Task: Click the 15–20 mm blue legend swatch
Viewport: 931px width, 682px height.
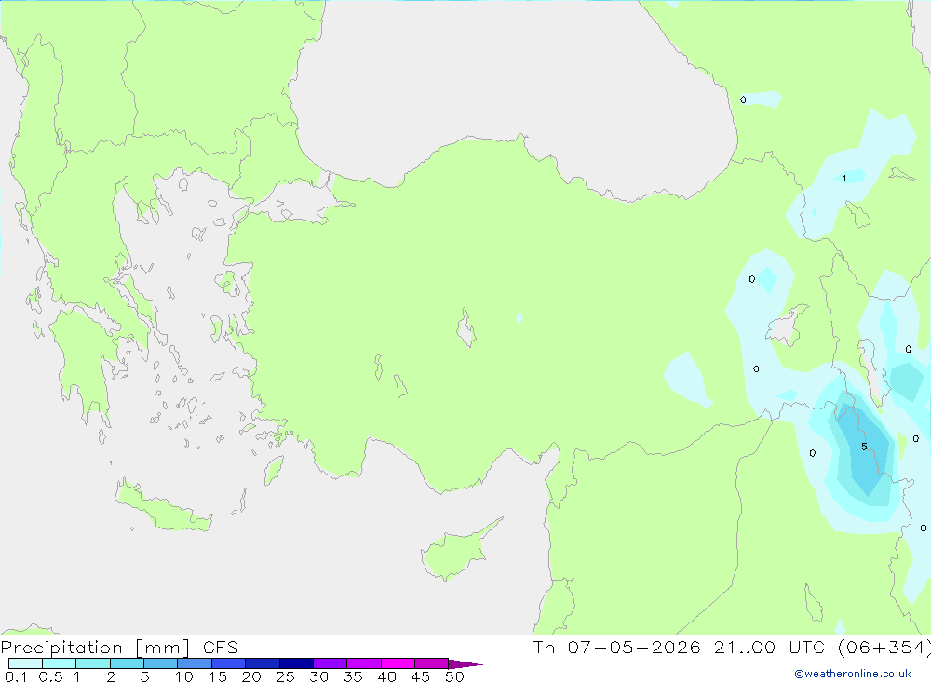Action: coord(229,663)
